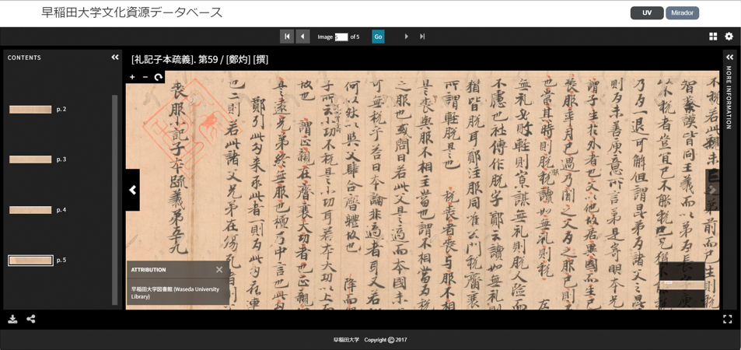
Task: Rotate the manuscript image
Action: coord(159,77)
